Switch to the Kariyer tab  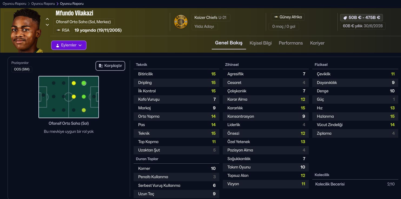click(317, 43)
